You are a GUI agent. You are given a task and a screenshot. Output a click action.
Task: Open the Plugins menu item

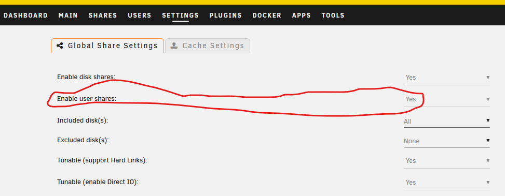pos(225,16)
